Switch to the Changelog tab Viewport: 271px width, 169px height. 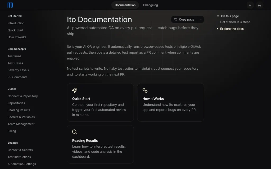[150, 5]
